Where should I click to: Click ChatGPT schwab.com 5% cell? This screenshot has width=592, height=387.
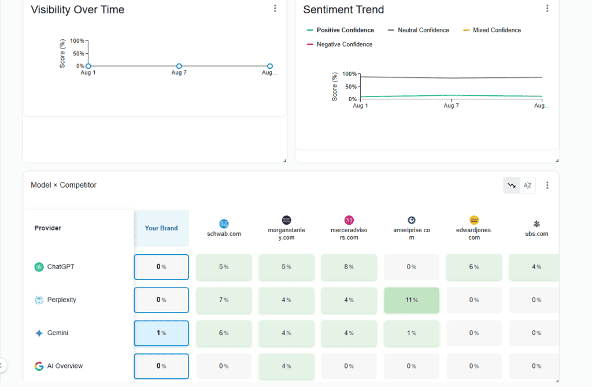pos(224,267)
